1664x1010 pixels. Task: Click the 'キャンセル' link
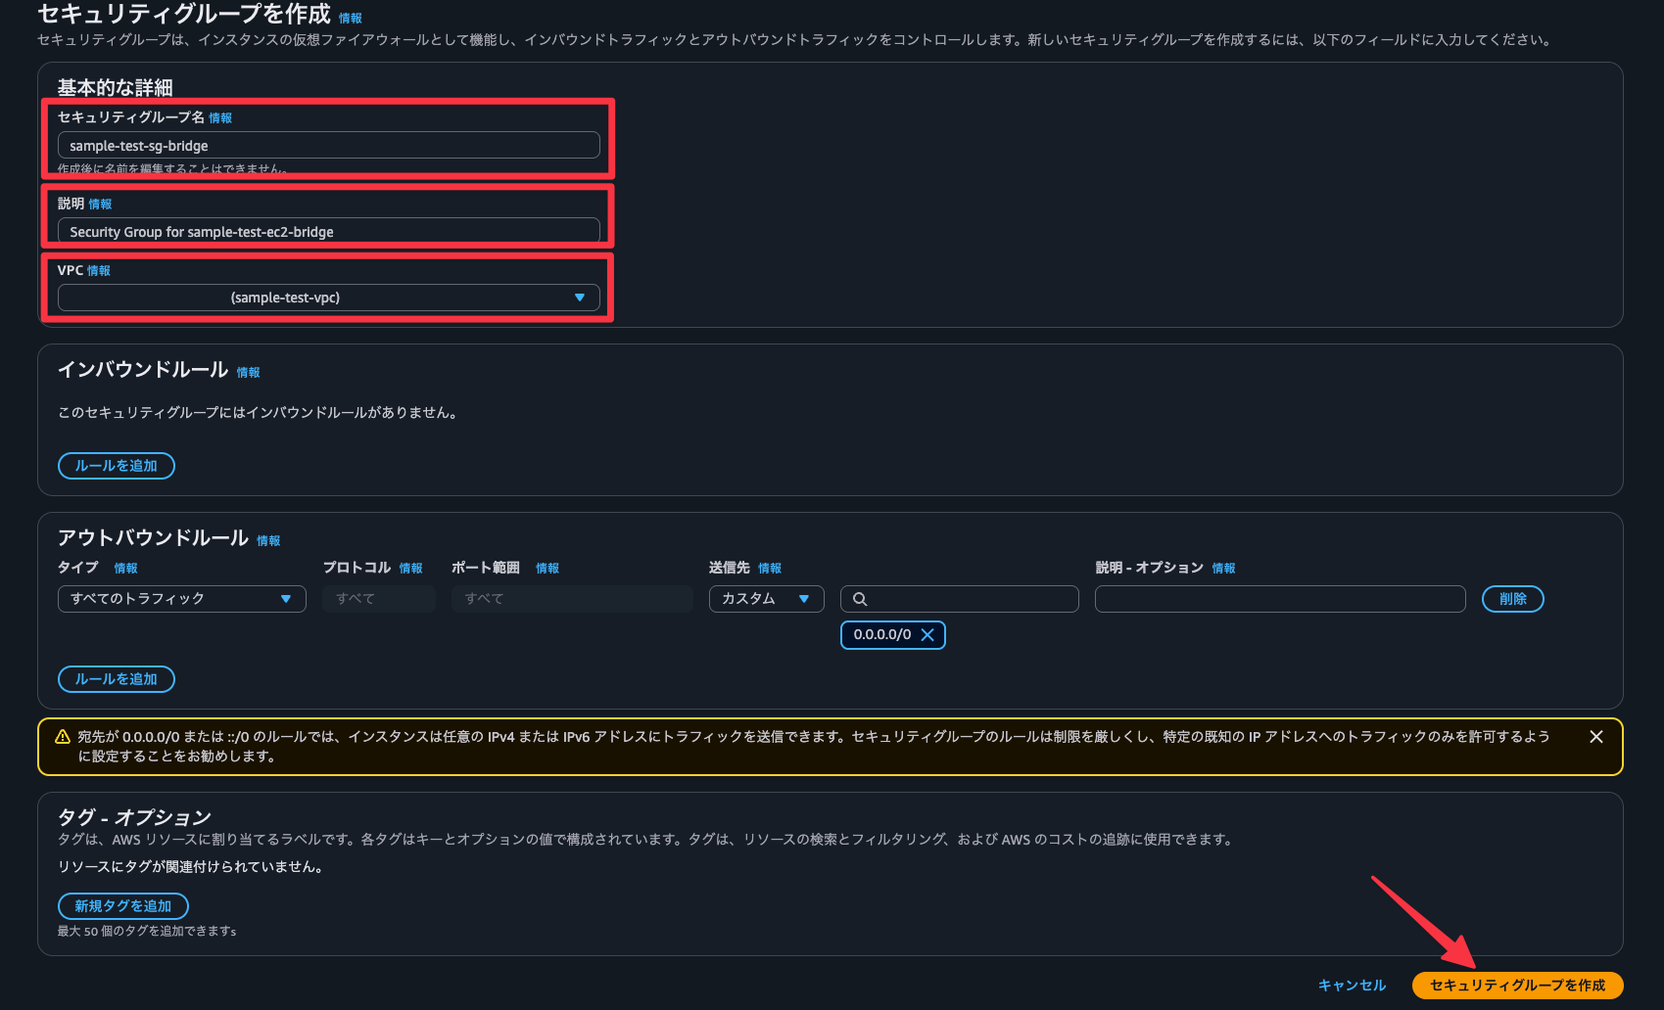point(1352,986)
